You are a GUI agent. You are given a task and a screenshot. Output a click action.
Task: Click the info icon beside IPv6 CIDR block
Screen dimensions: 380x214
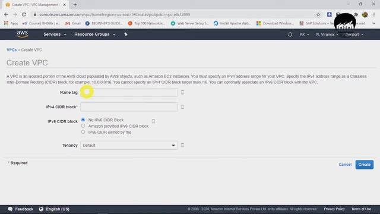coord(153,121)
